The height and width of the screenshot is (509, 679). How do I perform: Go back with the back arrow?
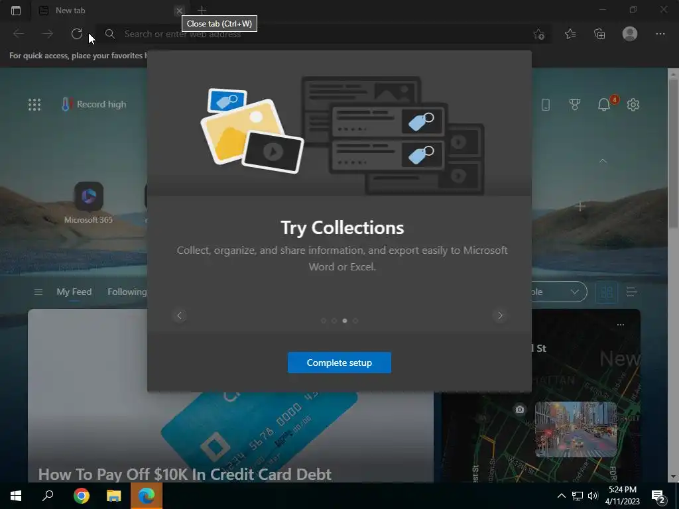coord(19,34)
